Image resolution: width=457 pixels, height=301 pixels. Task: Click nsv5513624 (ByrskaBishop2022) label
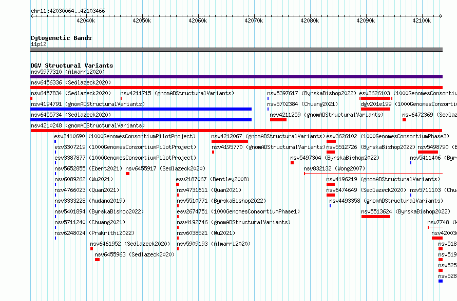pyautogui.click(x=406, y=211)
